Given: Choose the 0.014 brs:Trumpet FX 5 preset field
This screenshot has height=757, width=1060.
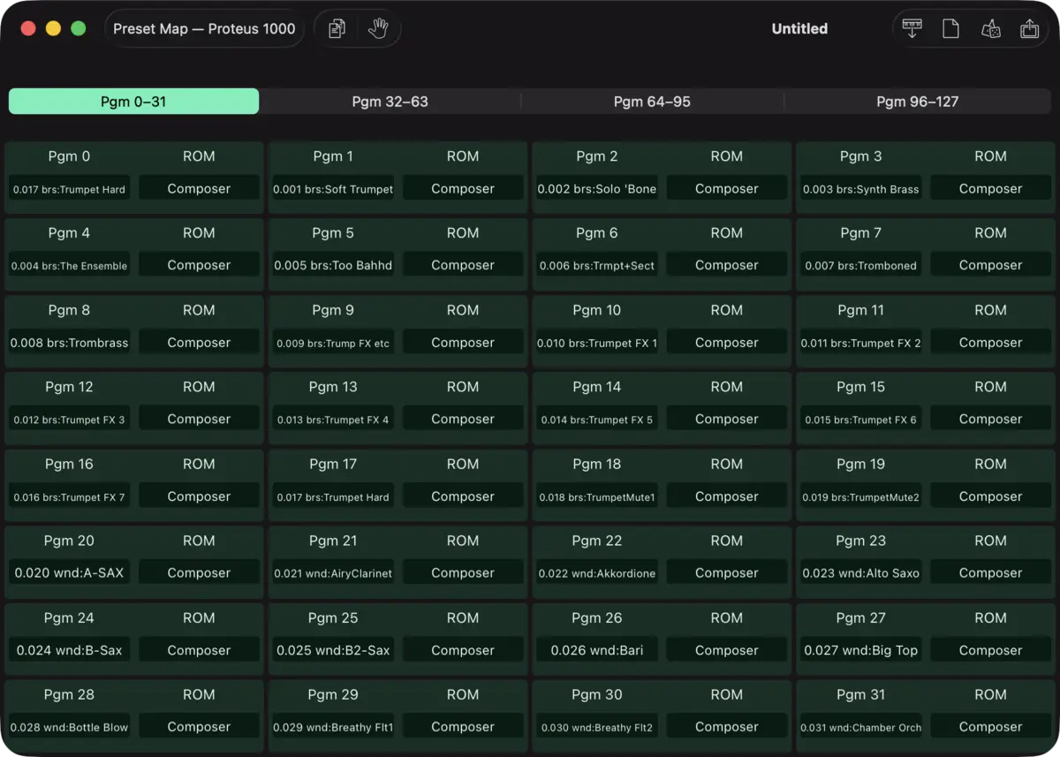Looking at the screenshot, I should coord(597,420).
